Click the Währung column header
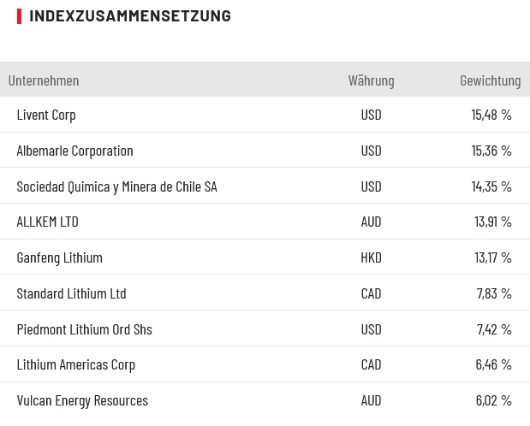530x426 pixels. [x=371, y=80]
